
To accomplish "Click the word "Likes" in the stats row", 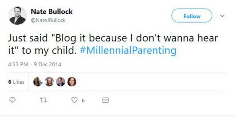I will click(x=19, y=82).
